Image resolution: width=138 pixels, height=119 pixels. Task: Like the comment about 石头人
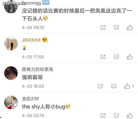click(130, 27)
